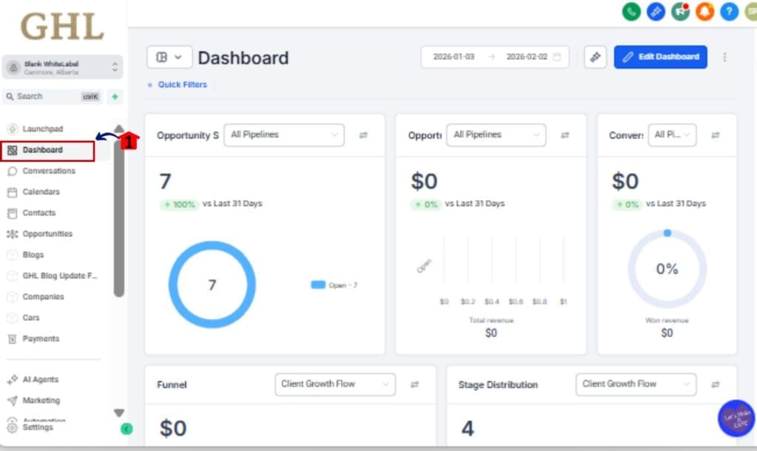Click the blue help question mark icon

[x=729, y=11]
